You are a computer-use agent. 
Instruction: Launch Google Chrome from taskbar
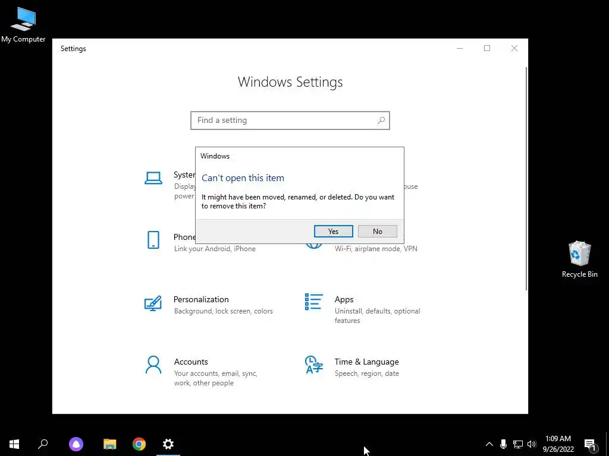pyautogui.click(x=139, y=444)
